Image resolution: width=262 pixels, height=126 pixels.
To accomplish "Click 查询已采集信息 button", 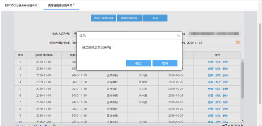I will tap(103, 18).
